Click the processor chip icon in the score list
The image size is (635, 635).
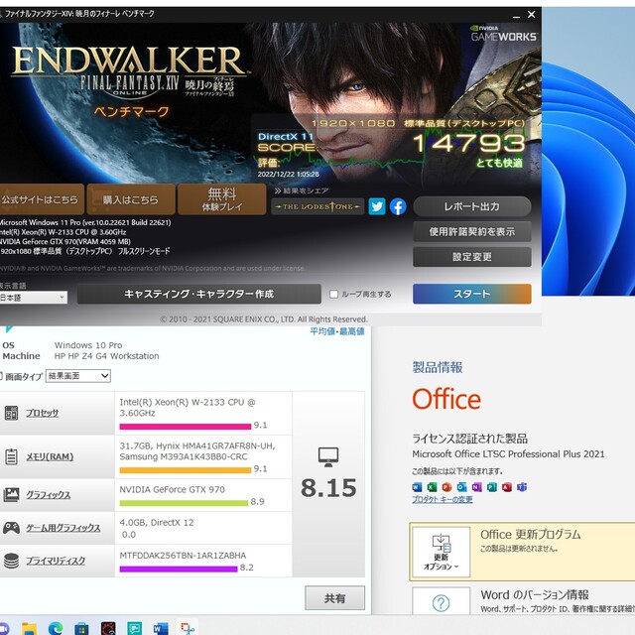pos(11,413)
